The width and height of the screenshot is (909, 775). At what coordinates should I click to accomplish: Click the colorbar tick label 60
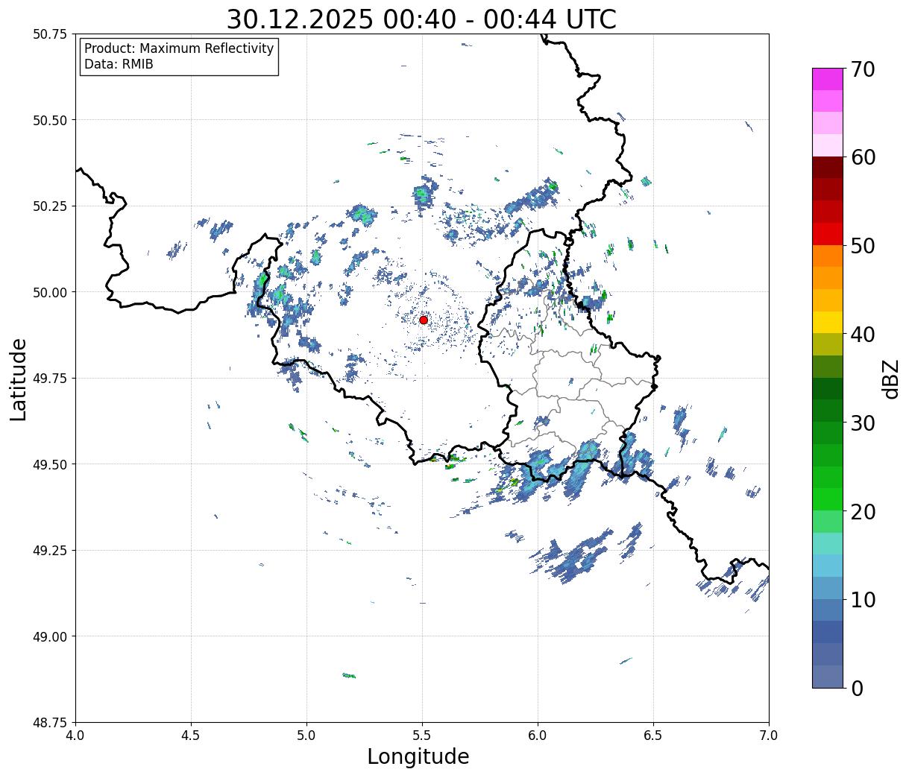tap(863, 157)
